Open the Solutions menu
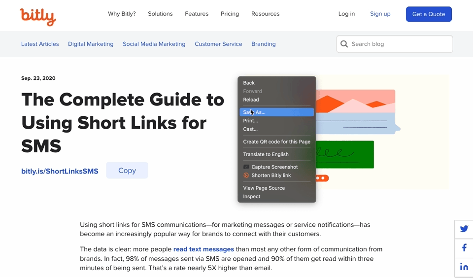 click(x=160, y=14)
